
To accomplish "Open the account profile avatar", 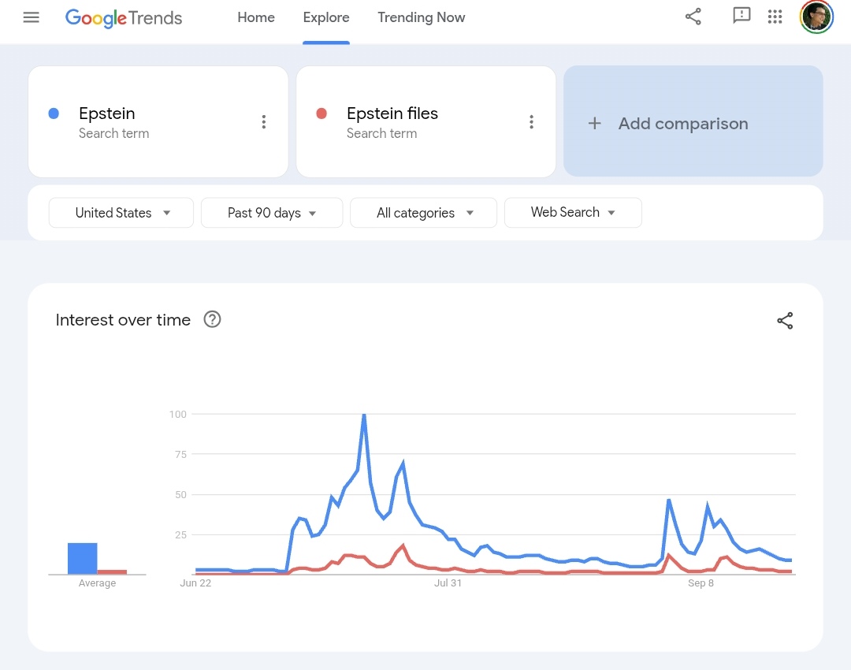I will [x=816, y=17].
